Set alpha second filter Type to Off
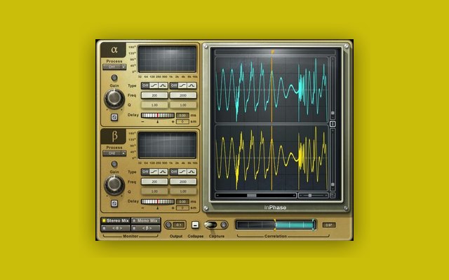This screenshot has height=280, width=449. [174, 85]
